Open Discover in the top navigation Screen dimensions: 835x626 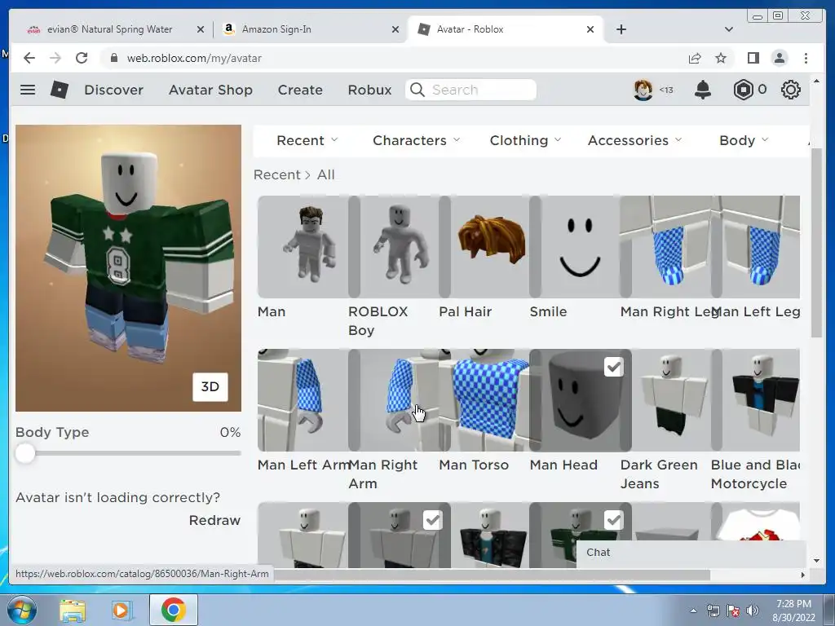[x=113, y=90]
